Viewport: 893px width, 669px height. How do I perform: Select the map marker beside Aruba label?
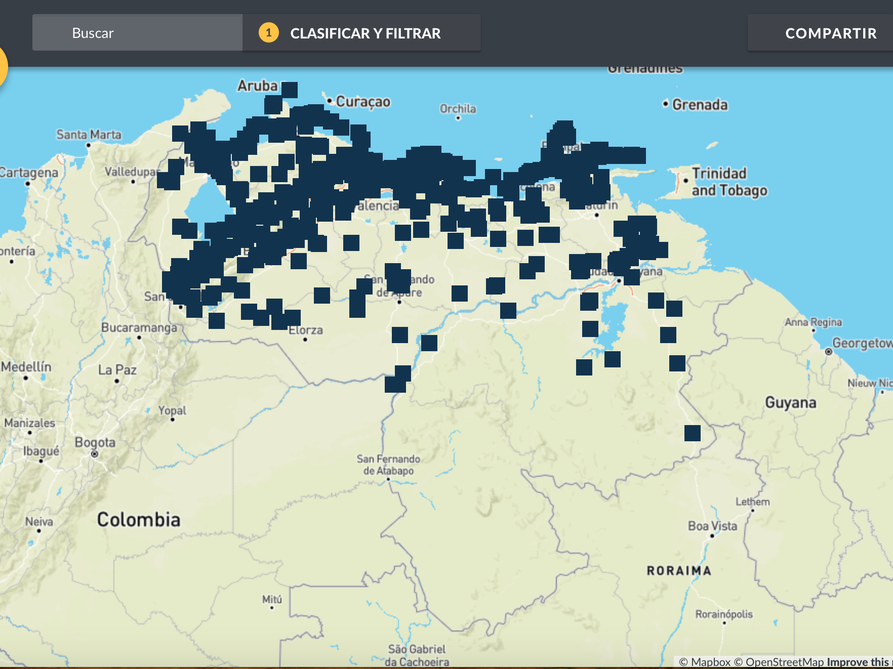point(290,90)
